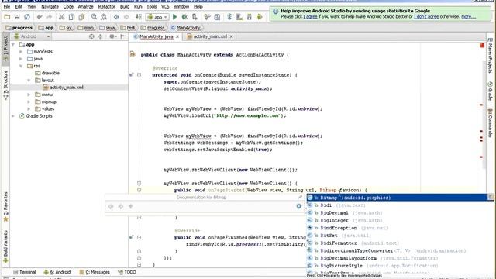Click the Project panel settings gear
This screenshot has height=279, width=496.
coord(112,36)
